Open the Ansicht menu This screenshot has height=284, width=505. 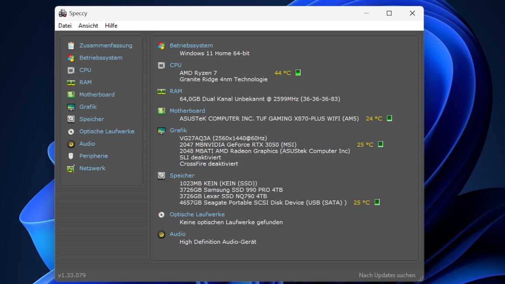(x=88, y=26)
